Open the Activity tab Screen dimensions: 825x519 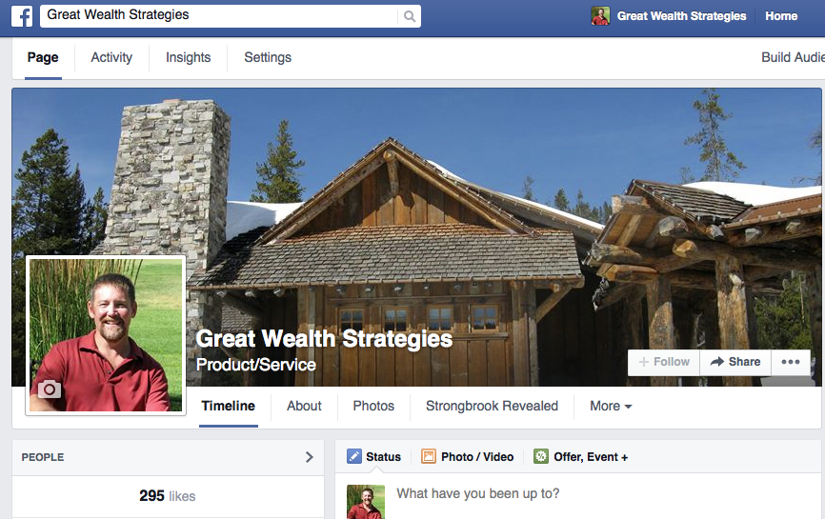point(111,57)
